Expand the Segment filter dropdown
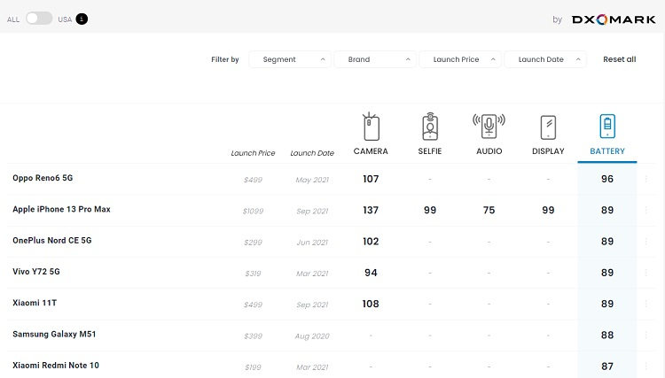The width and height of the screenshot is (665, 378). pyautogui.click(x=289, y=59)
